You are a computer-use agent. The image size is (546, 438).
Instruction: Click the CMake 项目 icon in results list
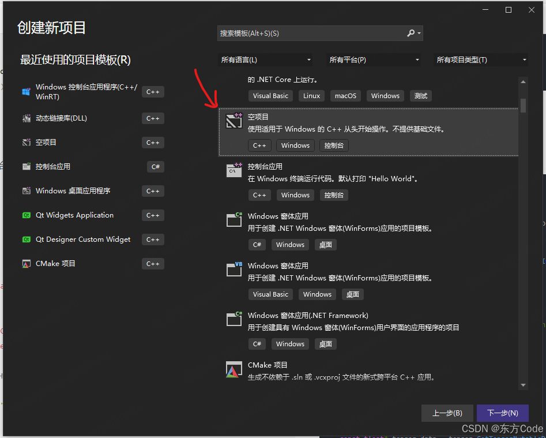point(234,369)
